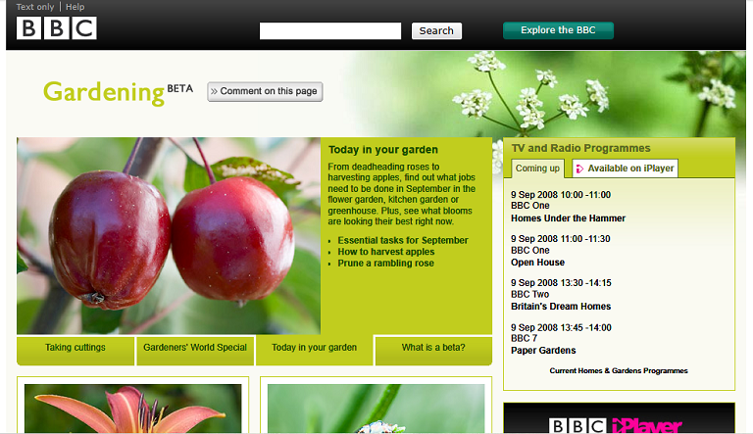Click the Search button
The image size is (753, 434).
436,30
